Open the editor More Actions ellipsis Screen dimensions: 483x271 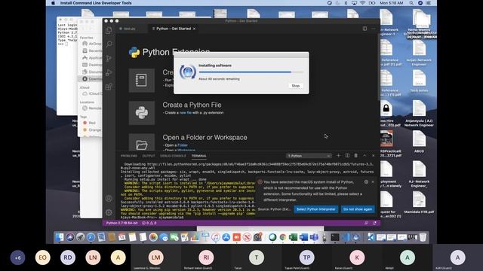[374, 29]
